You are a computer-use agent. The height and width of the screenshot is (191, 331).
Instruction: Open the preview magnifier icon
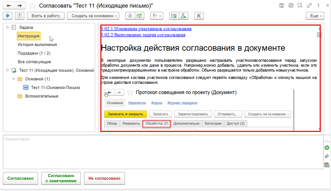pyautogui.click(x=300, y=6)
